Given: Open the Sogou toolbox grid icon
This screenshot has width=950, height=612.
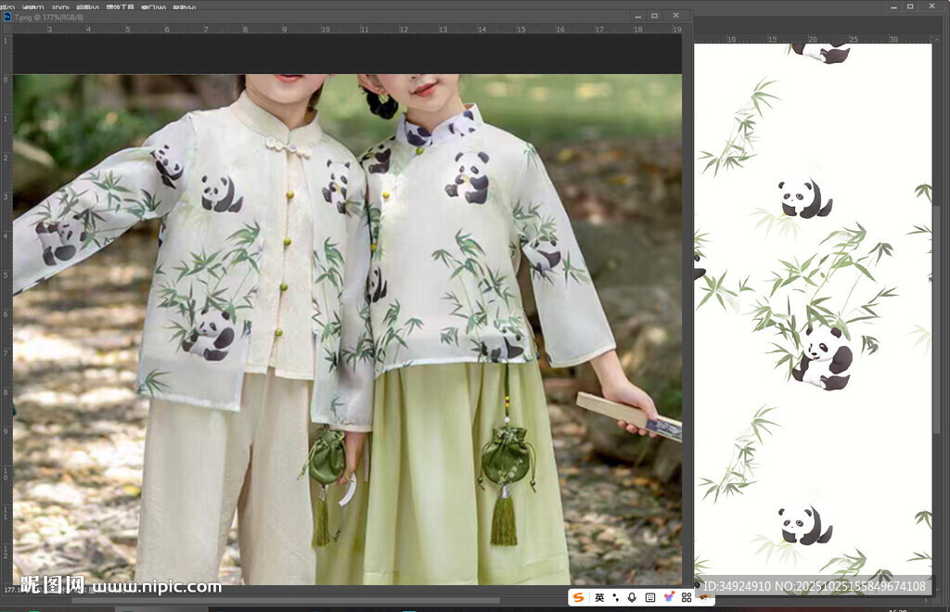Looking at the screenshot, I should pos(687,597).
